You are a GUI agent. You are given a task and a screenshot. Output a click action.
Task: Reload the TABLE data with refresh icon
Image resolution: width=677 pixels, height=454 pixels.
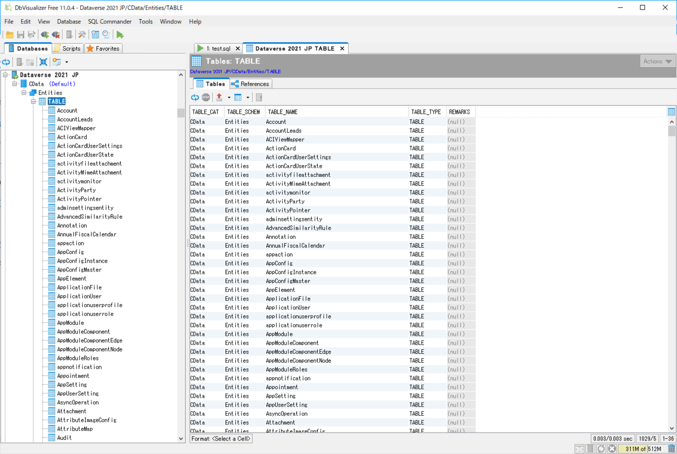[x=195, y=97]
